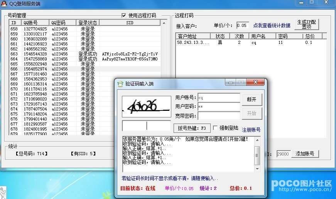Minimize the 验证码输入端 window
Screen dimensions: 336x199
pos(231,82)
